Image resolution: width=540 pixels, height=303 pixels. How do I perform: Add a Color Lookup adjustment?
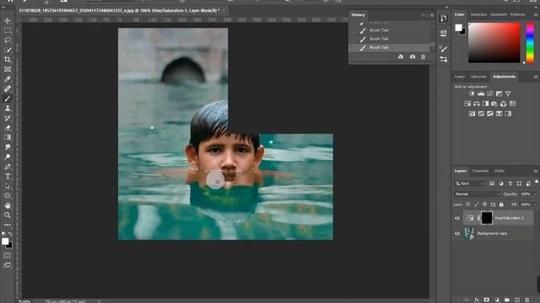pos(512,104)
